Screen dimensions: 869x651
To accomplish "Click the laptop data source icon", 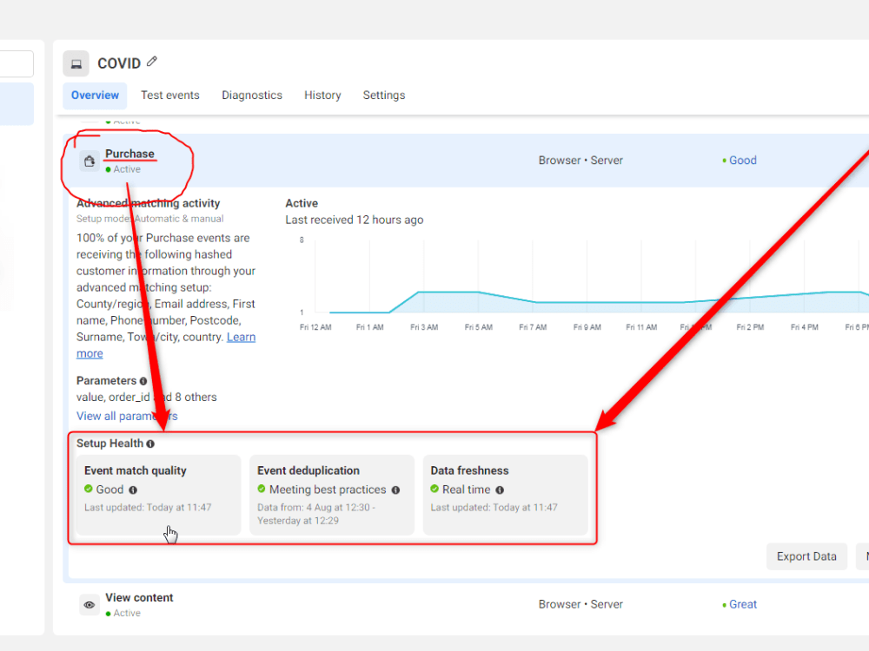I will (x=76, y=63).
